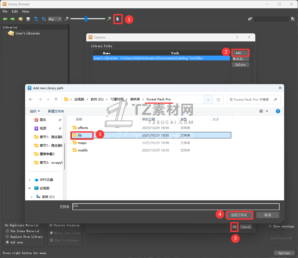The width and height of the screenshot is (298, 258).
Task: Click 软件 (D:) in the address breadcrumb
Action: pos(97,99)
